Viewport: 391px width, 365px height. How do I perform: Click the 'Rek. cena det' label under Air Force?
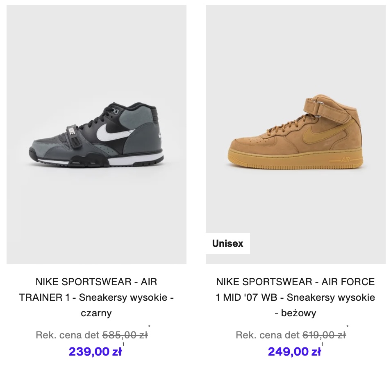tap(268, 335)
